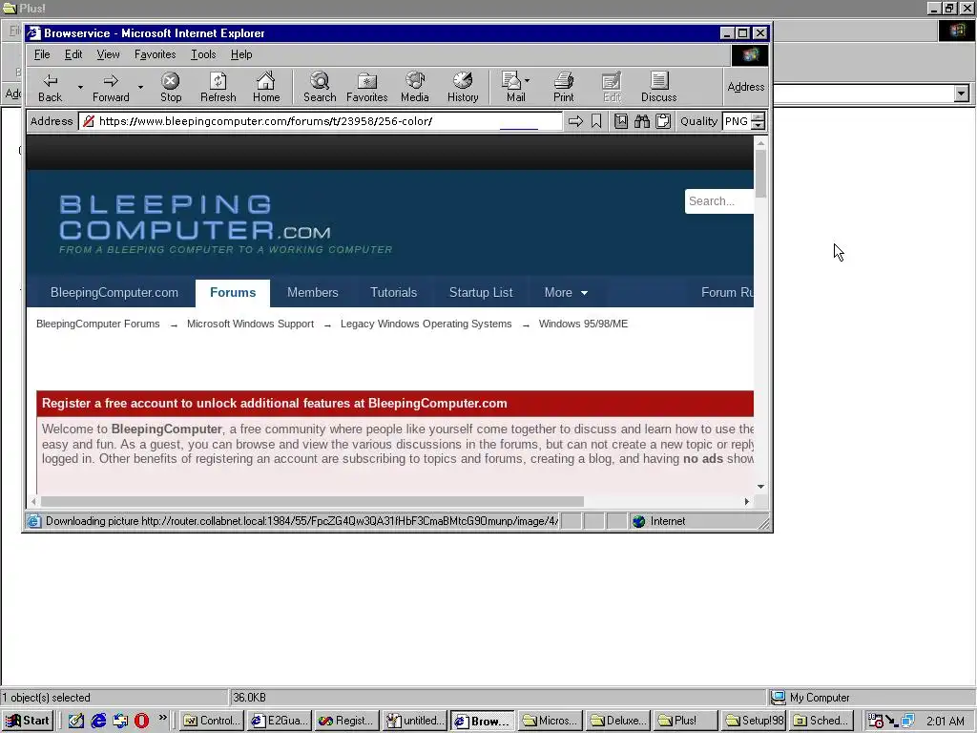Click the network connection tray icon

(907, 721)
